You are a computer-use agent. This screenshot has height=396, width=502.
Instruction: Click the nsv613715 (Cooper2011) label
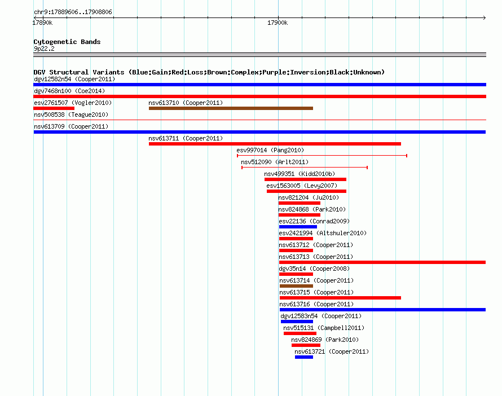tap(316, 292)
